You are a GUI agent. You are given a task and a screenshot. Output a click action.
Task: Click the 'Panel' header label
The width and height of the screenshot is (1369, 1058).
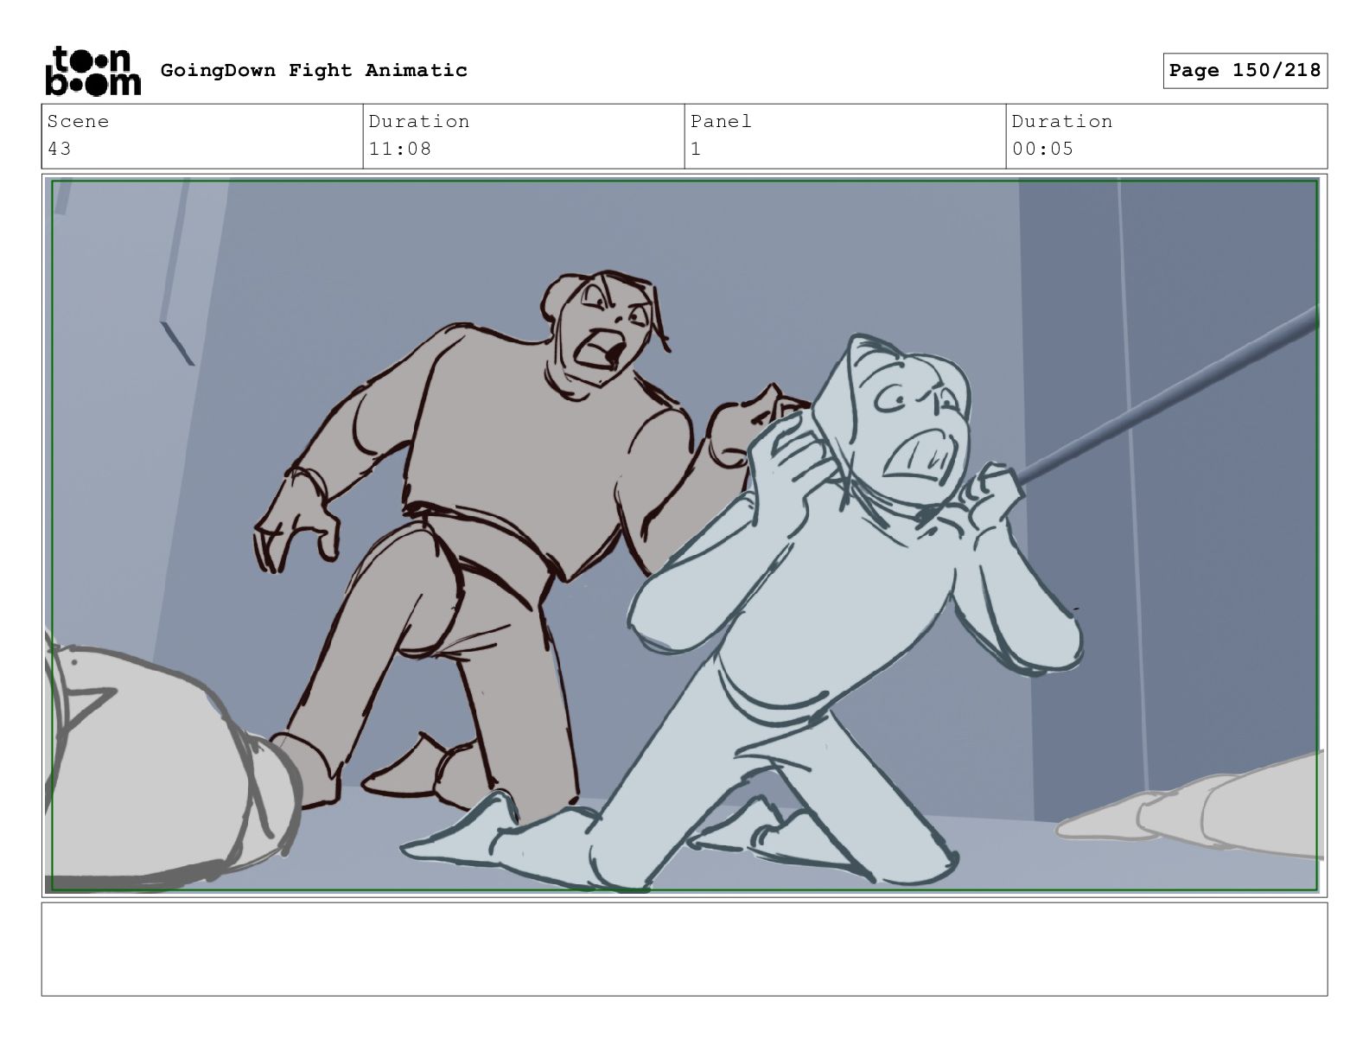click(721, 121)
